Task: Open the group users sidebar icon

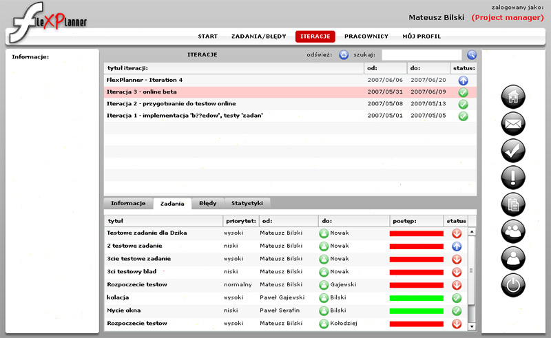Action: pyautogui.click(x=513, y=231)
